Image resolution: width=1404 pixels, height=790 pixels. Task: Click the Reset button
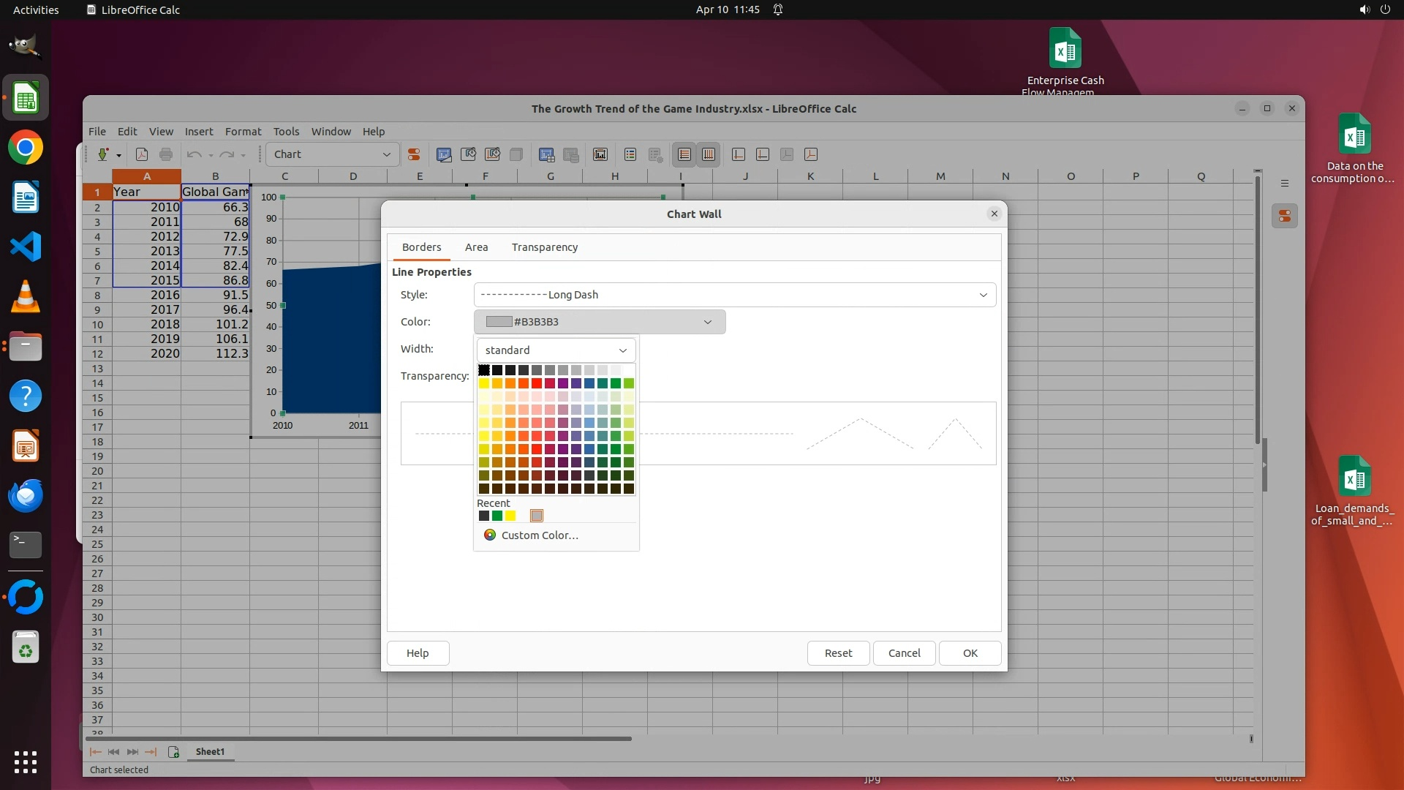coord(838,653)
